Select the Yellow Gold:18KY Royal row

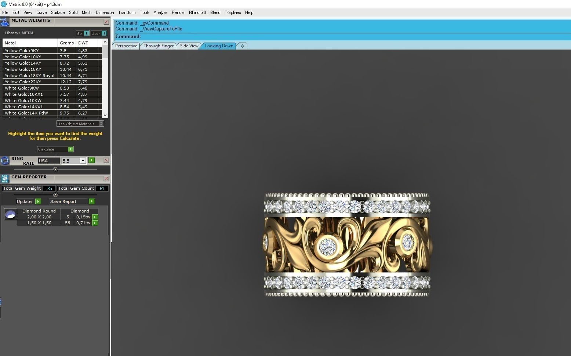(52, 76)
